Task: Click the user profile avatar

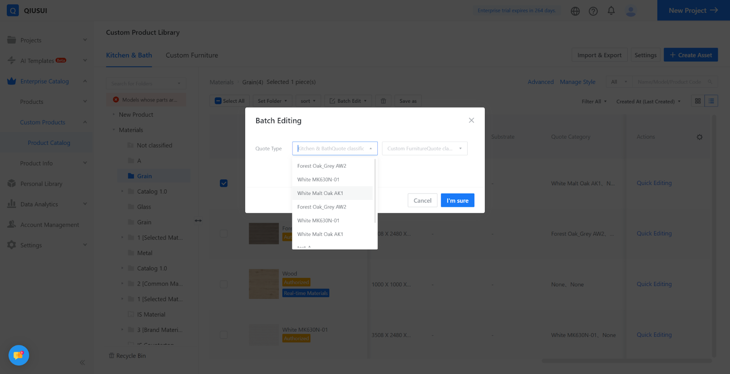Action: point(631,11)
